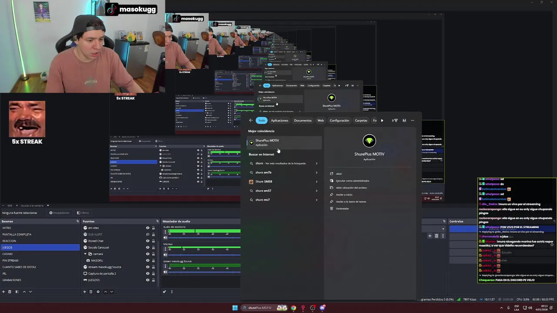Unlock the Captura de pantalla 2 lock
The image size is (557, 313).
153,273
